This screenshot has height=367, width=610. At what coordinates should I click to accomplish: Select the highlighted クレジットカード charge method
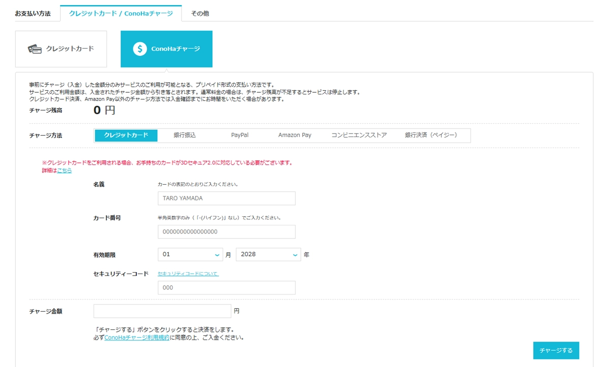point(126,136)
